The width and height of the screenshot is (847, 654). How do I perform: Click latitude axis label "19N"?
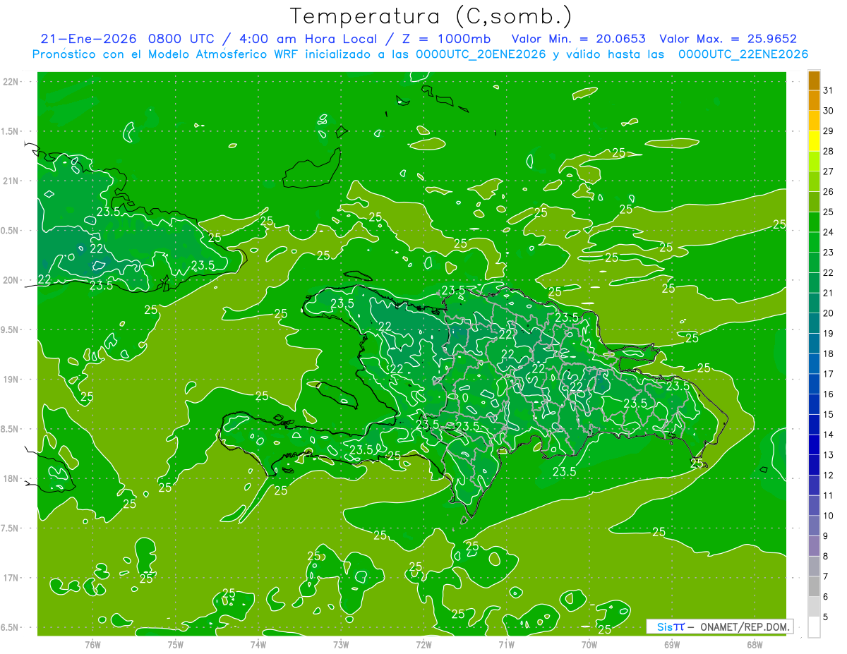pyautogui.click(x=12, y=379)
